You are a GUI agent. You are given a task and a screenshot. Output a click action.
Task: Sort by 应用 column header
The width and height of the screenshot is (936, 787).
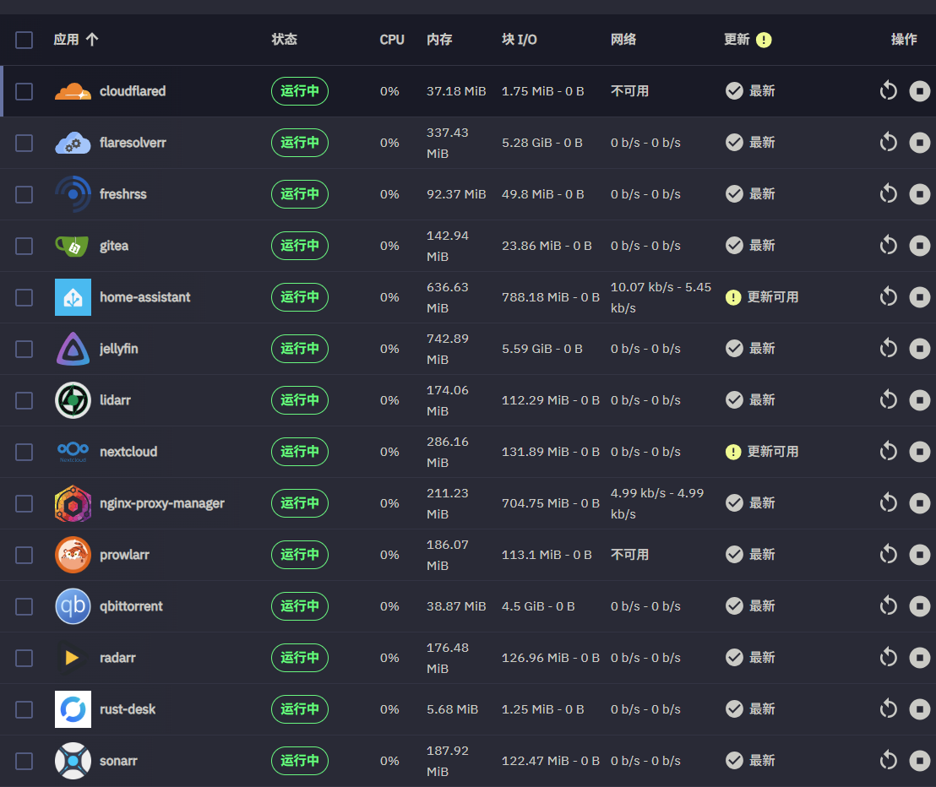tap(76, 40)
